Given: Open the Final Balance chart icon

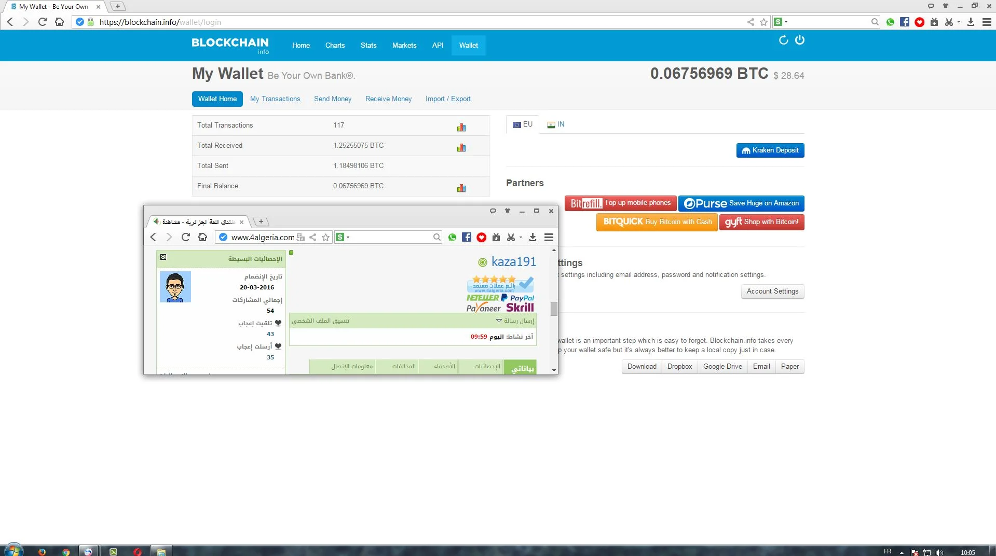Looking at the screenshot, I should [461, 188].
